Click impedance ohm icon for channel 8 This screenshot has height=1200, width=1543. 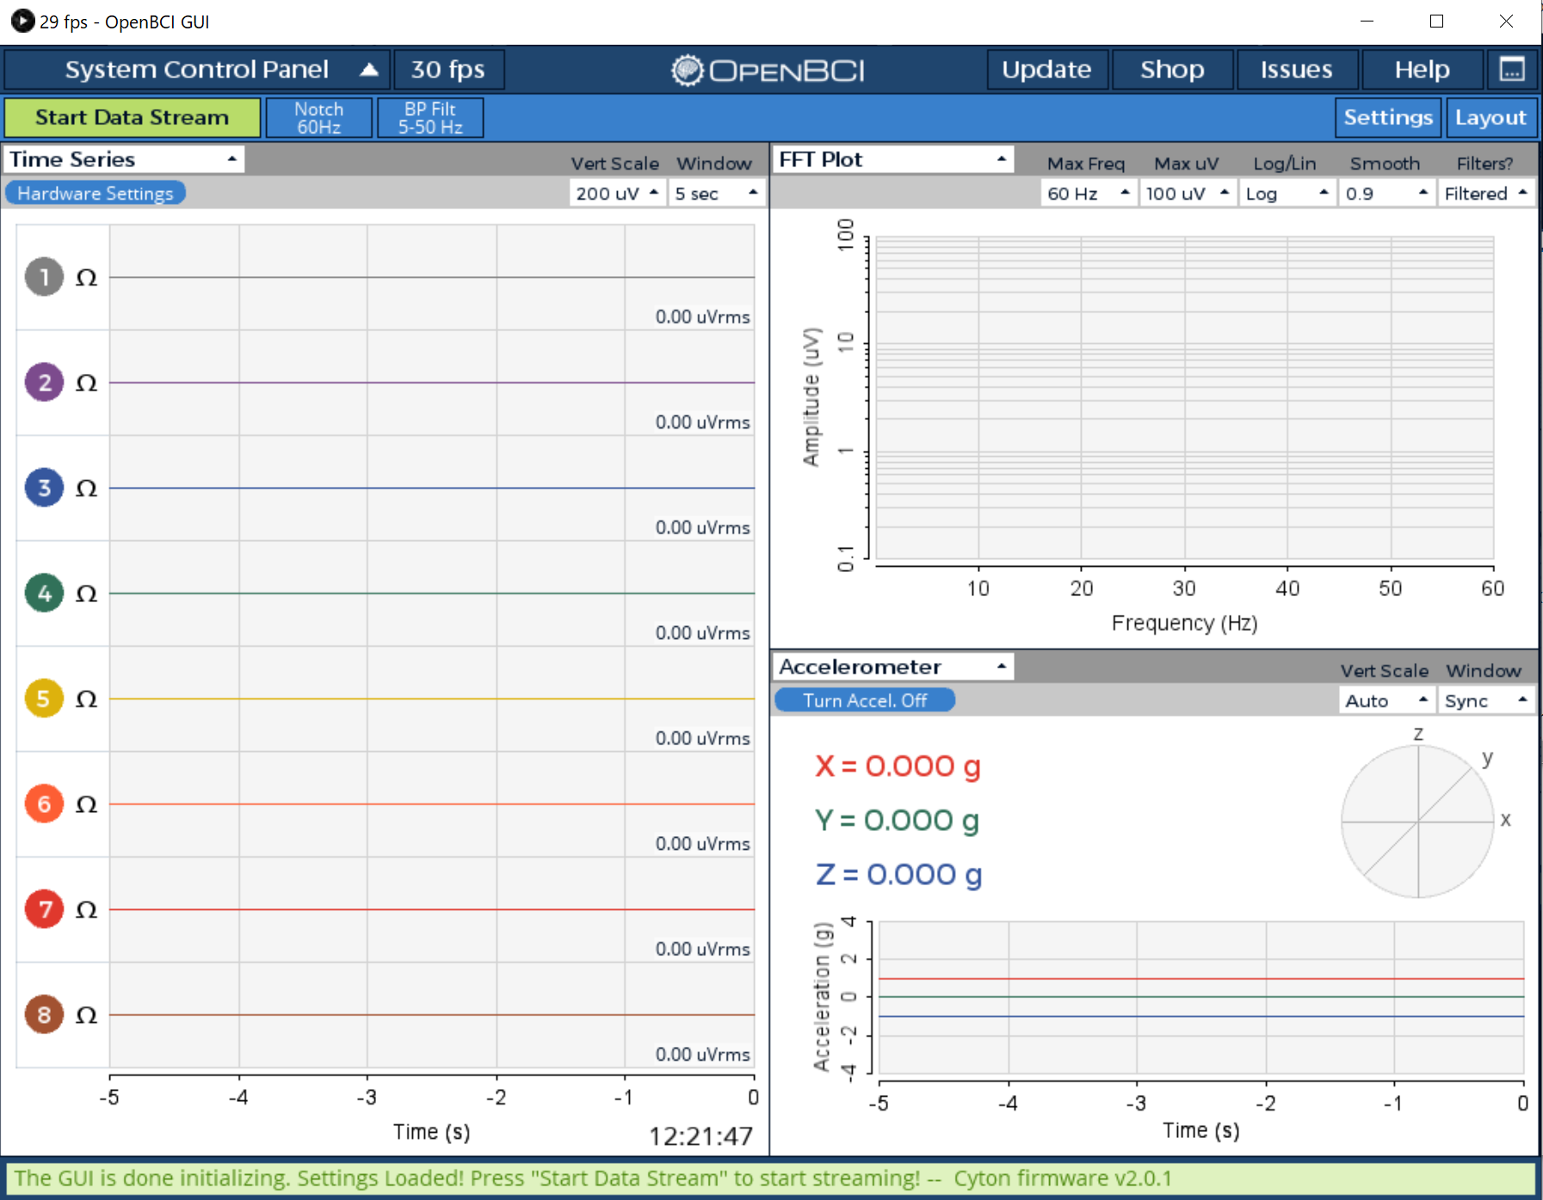point(86,1015)
